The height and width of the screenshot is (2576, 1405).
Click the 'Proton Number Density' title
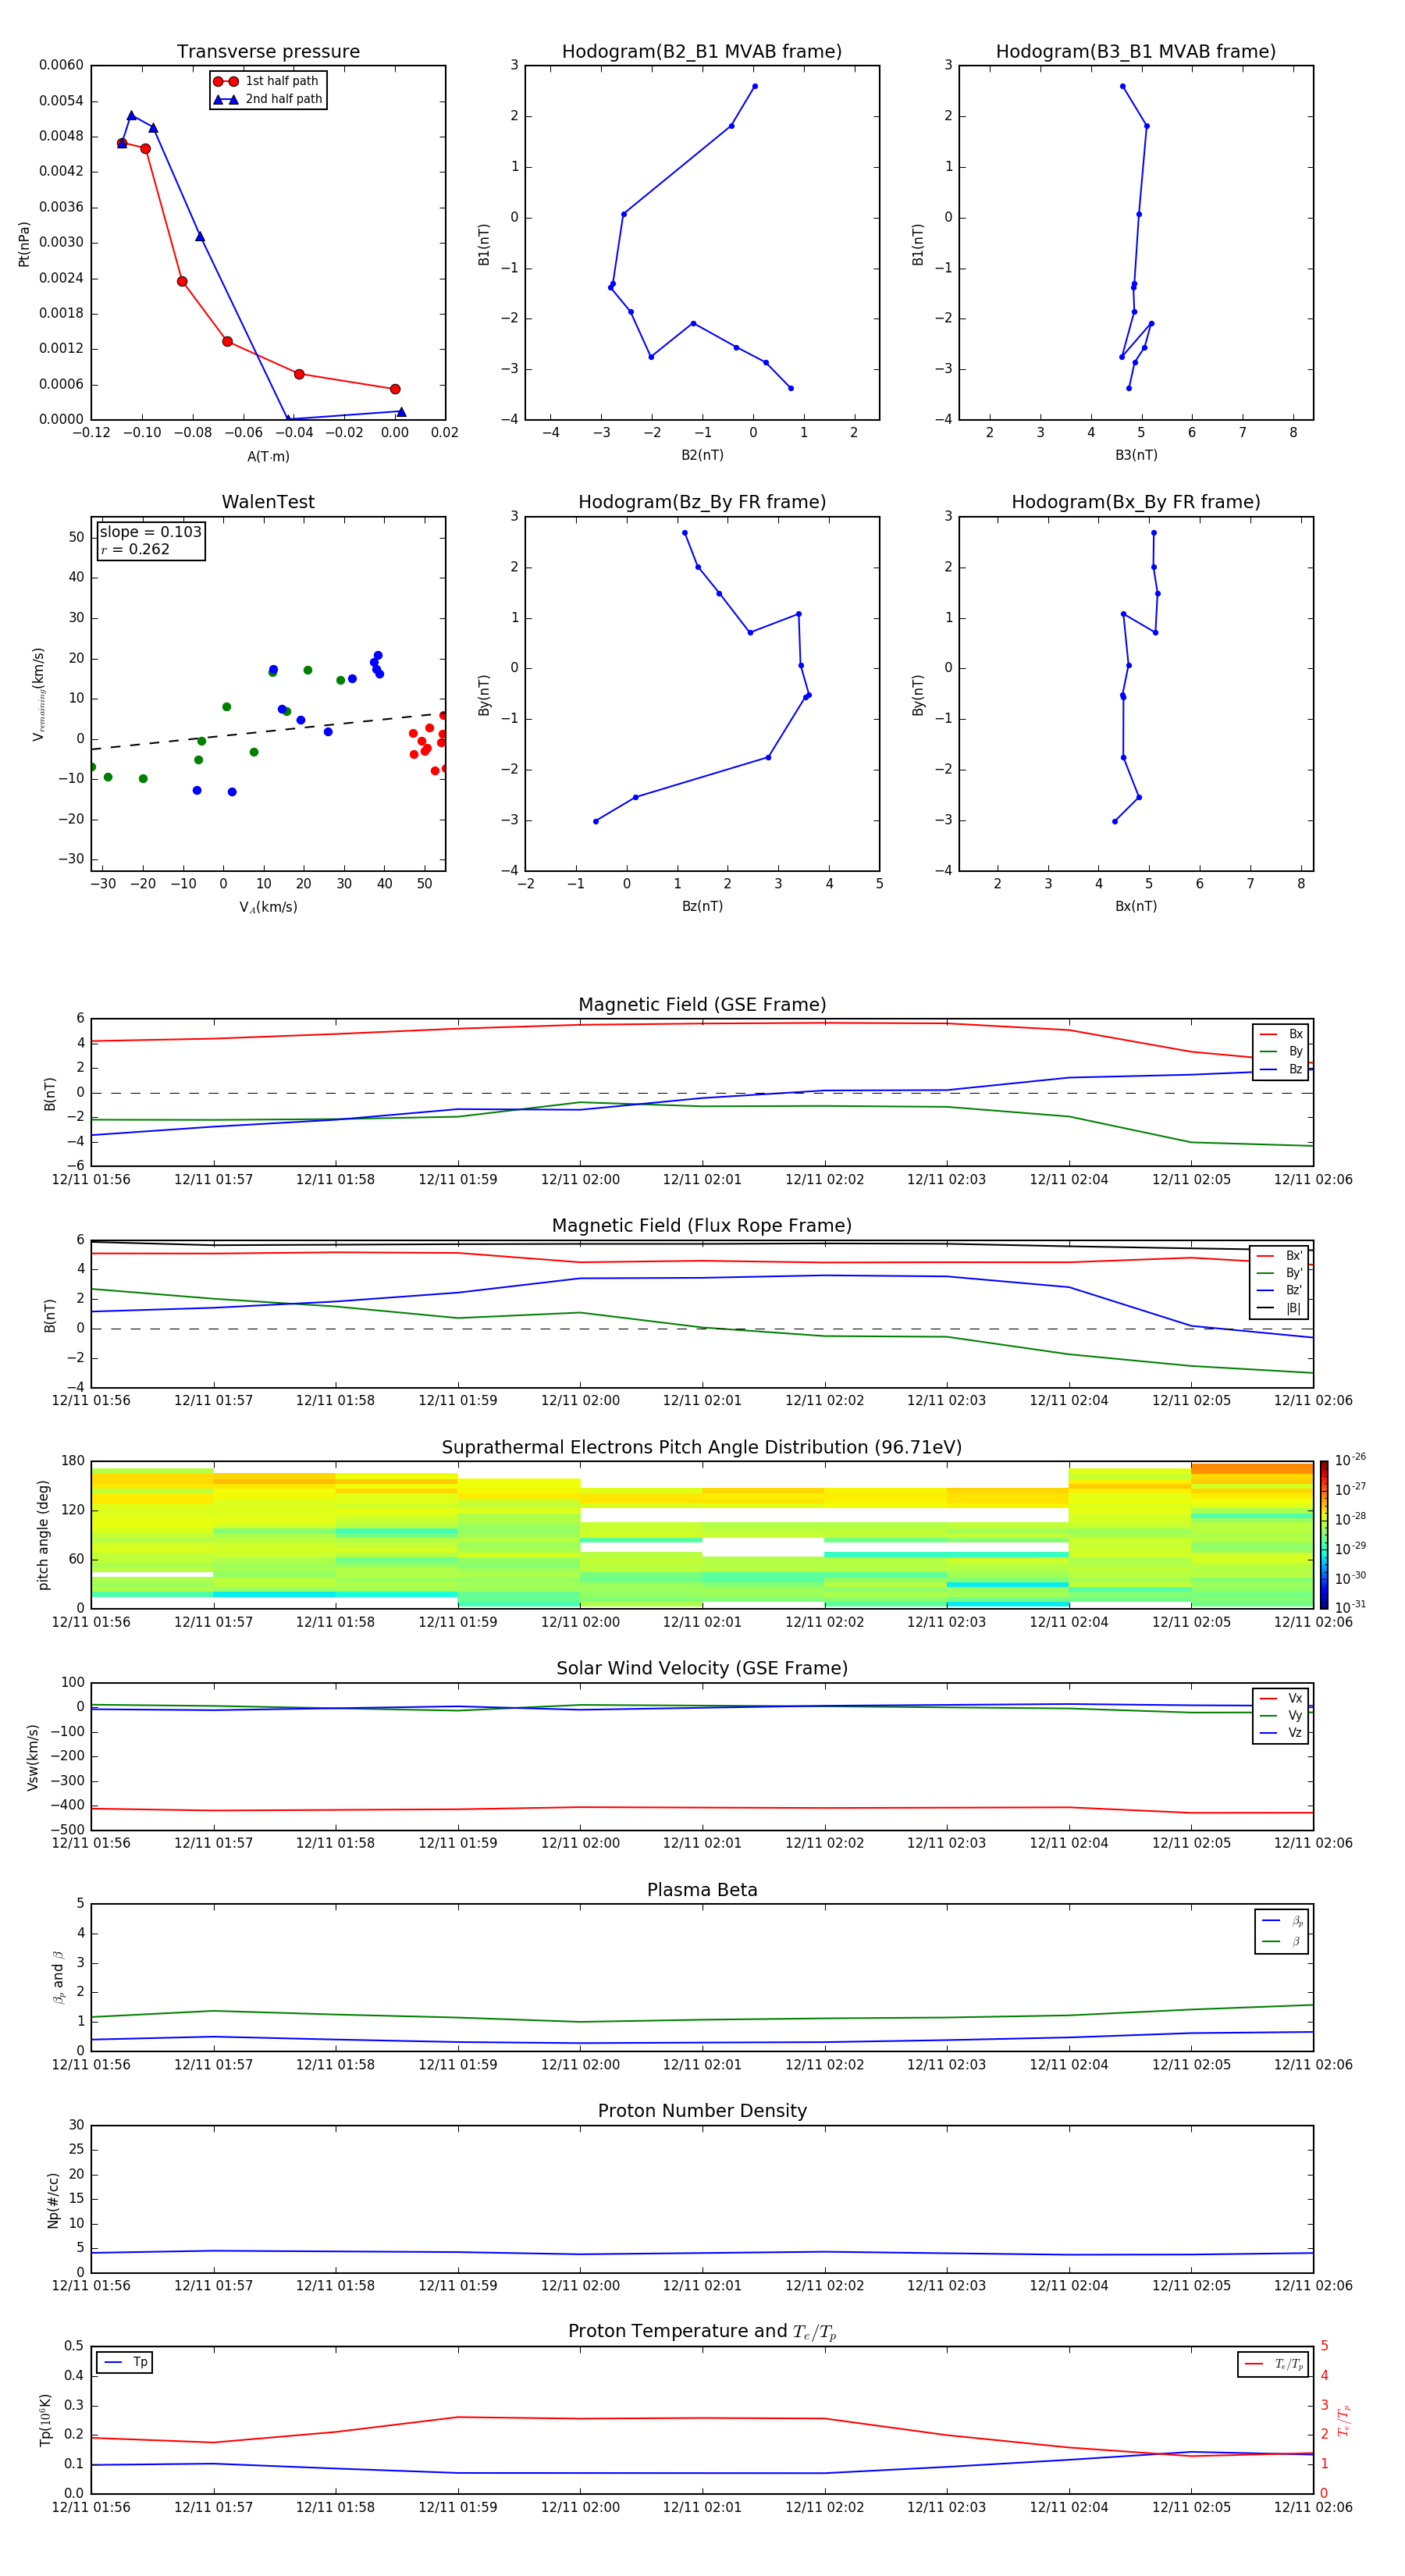point(702,2111)
